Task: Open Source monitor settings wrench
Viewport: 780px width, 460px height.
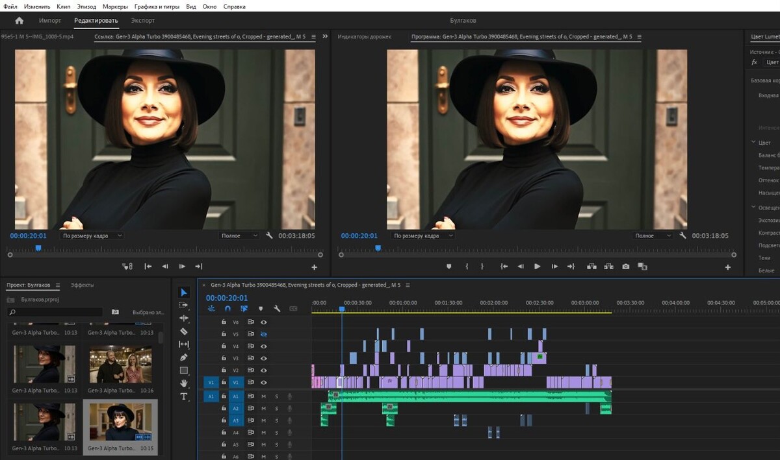Action: [269, 236]
